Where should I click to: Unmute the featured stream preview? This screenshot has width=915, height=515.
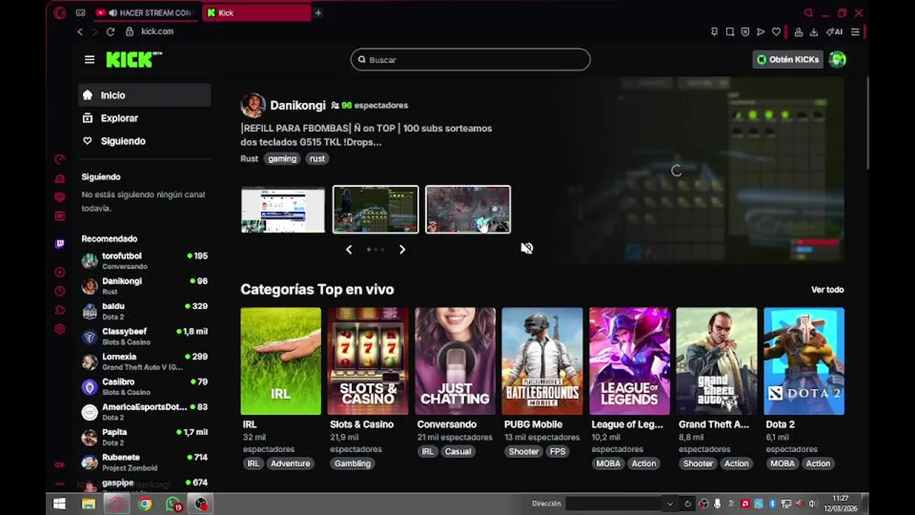527,248
